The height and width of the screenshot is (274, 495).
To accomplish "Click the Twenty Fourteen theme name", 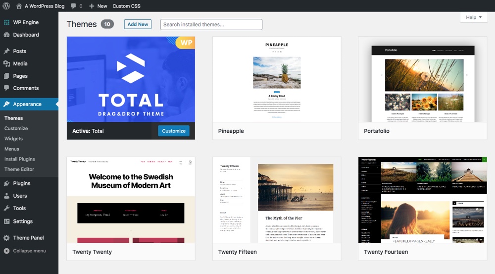I will click(x=386, y=252).
